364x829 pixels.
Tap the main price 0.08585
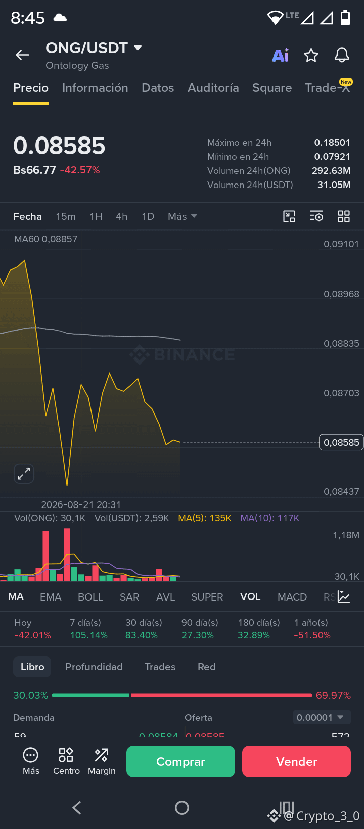(x=59, y=146)
